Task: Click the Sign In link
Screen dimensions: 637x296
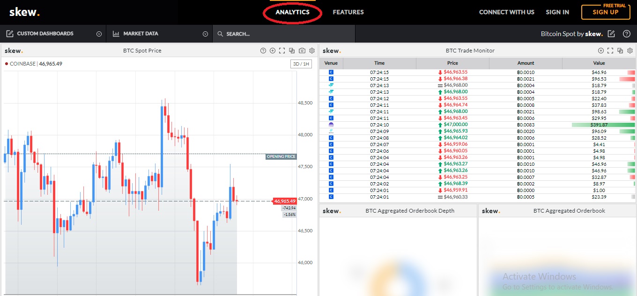Action: (557, 12)
